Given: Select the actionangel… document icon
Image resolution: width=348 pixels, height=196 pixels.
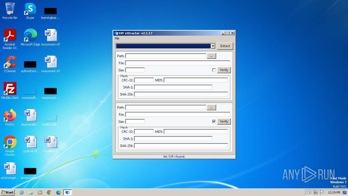Looking at the screenshot, I should coord(10,171).
